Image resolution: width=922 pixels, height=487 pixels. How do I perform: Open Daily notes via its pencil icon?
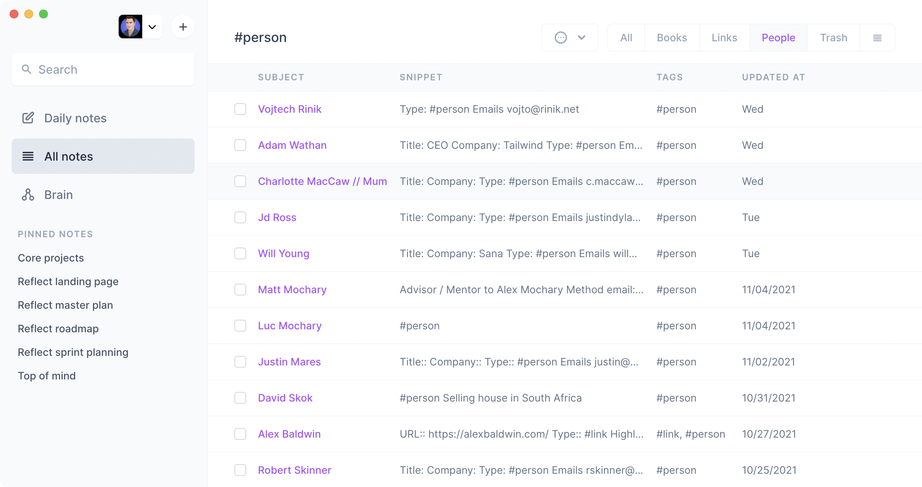[x=28, y=118]
